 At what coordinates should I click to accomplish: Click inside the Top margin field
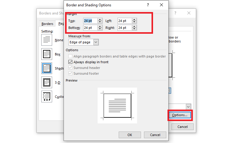(90, 21)
